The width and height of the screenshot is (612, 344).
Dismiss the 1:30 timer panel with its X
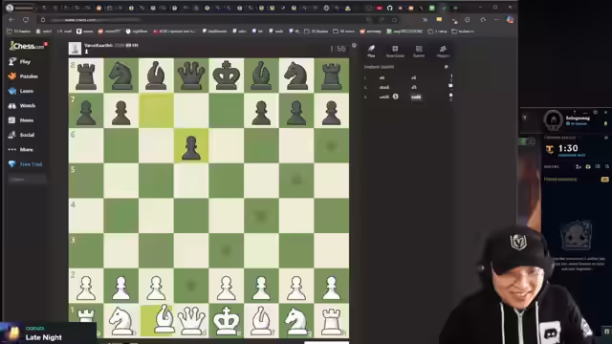606,138
